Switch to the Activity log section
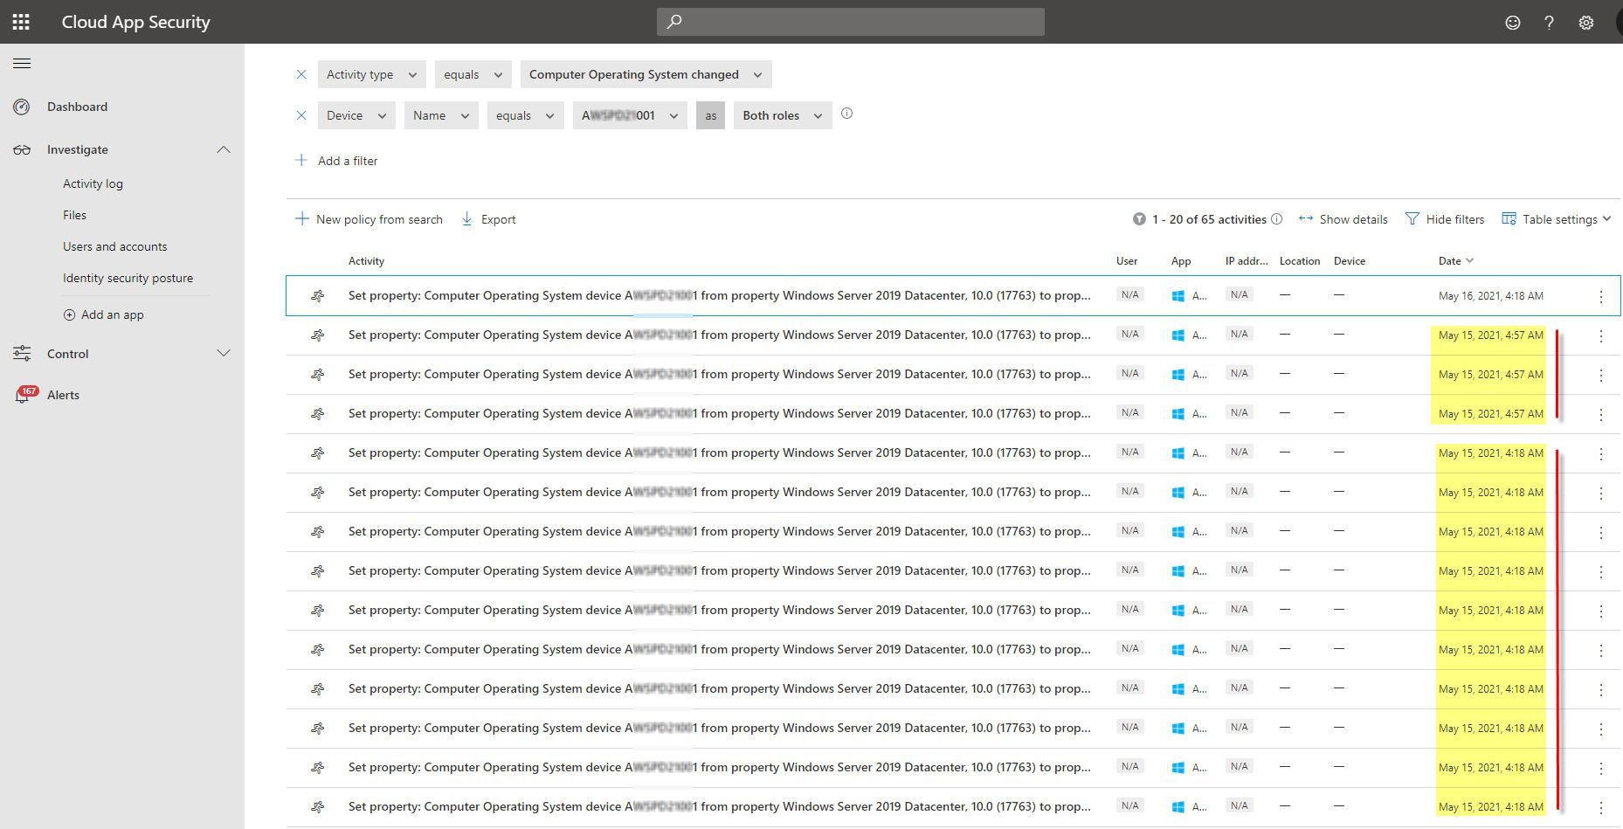This screenshot has width=1623, height=829. pyautogui.click(x=93, y=183)
